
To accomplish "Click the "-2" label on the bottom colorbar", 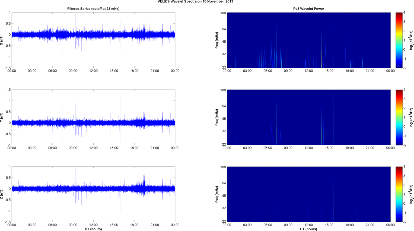I will click(x=405, y=222).
